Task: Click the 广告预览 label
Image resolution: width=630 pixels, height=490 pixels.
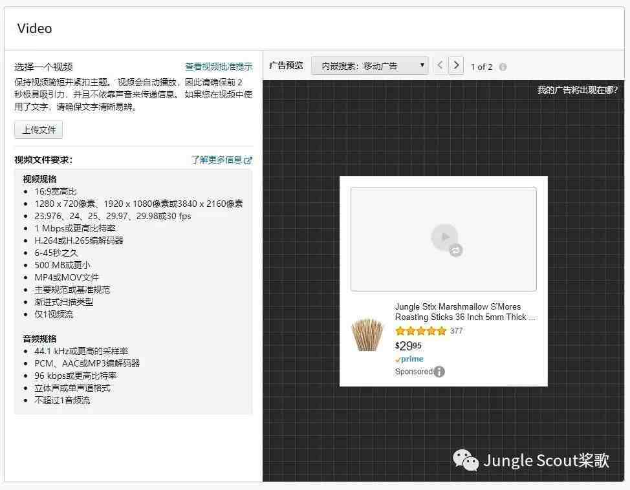Action: click(286, 65)
